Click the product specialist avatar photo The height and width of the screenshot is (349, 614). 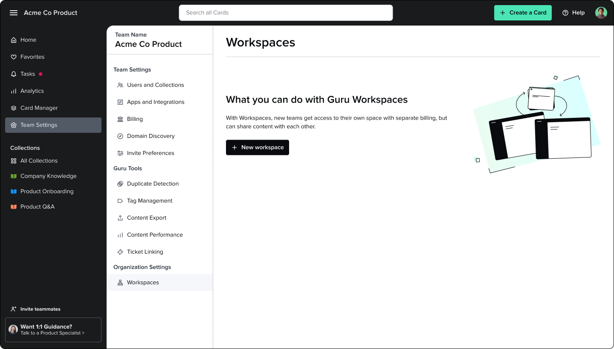point(13,329)
